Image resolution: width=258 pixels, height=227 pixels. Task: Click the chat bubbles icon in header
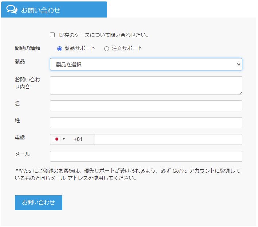[12, 9]
